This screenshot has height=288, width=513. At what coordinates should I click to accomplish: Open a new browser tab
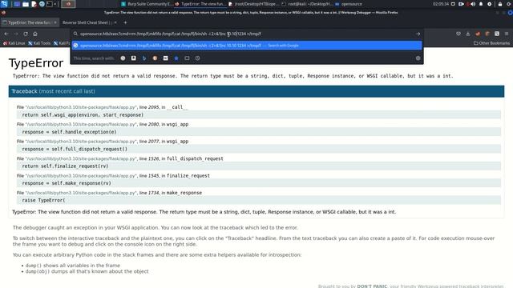(125, 22)
